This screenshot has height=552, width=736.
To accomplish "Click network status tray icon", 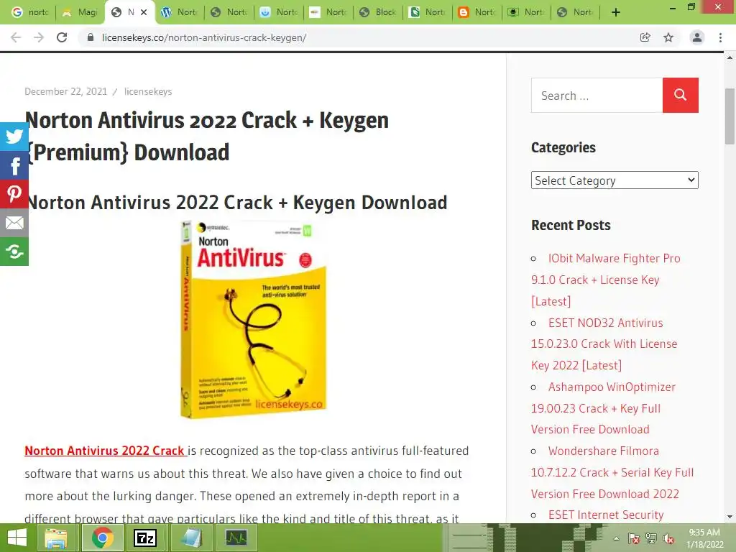I will [x=651, y=538].
